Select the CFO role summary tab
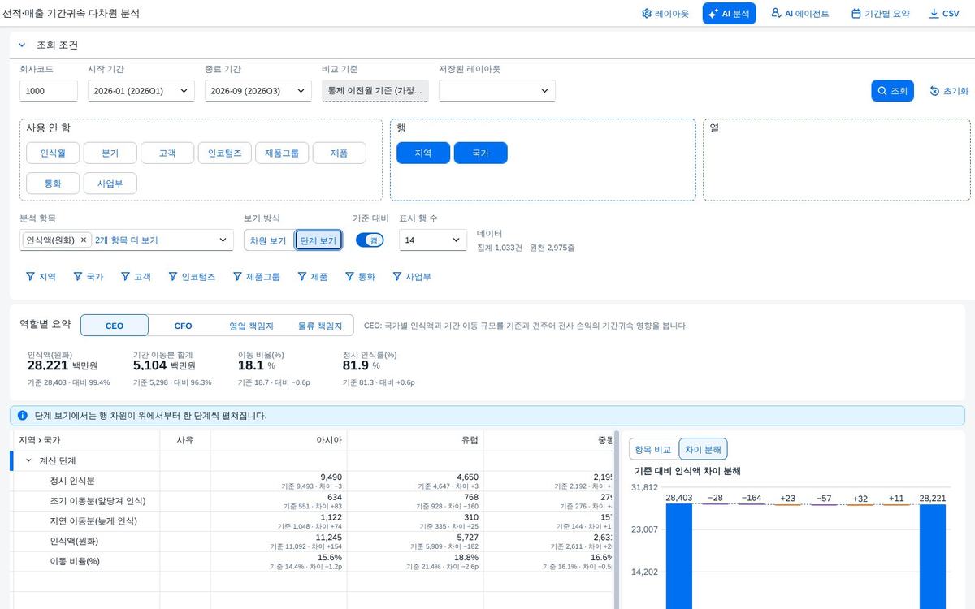The height and width of the screenshot is (609, 975). pos(184,326)
